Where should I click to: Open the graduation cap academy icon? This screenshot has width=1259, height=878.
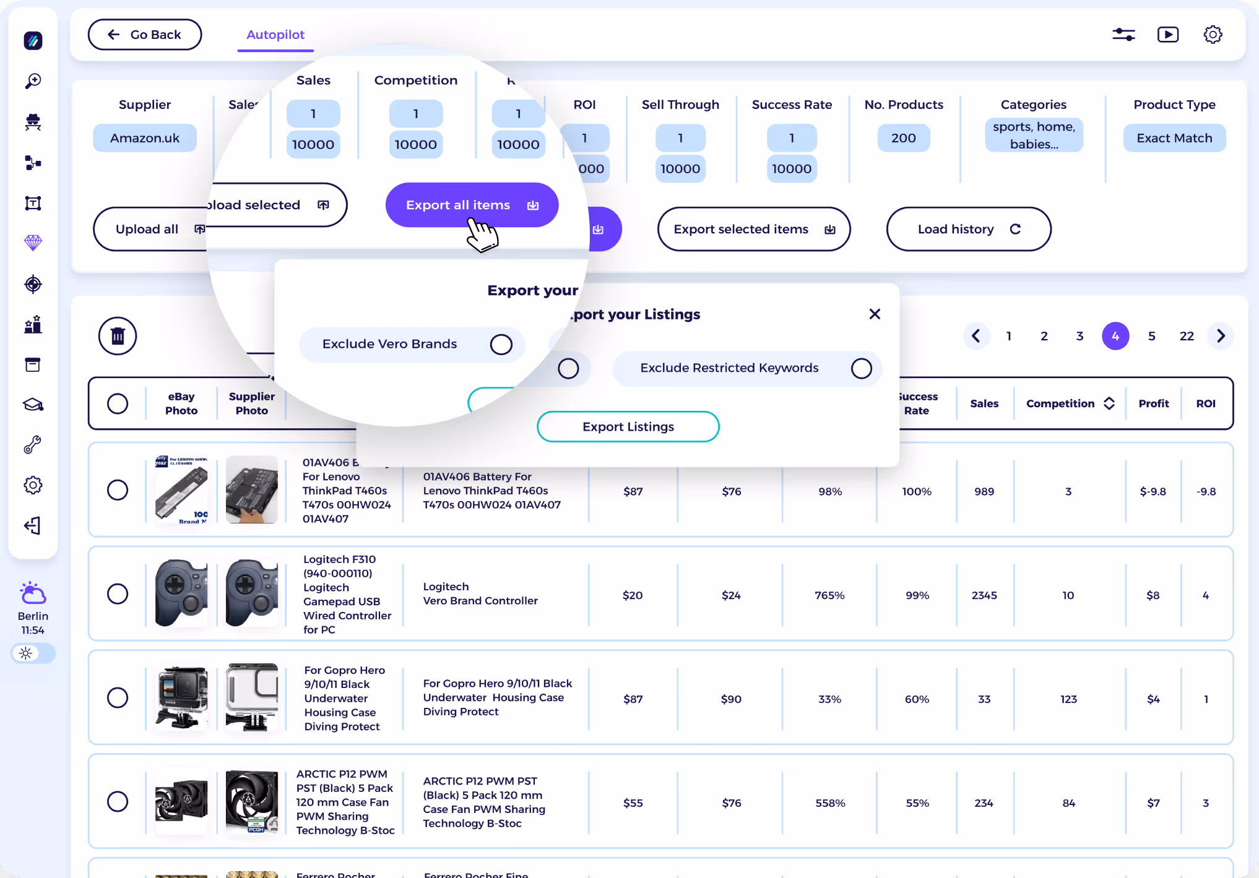click(33, 405)
